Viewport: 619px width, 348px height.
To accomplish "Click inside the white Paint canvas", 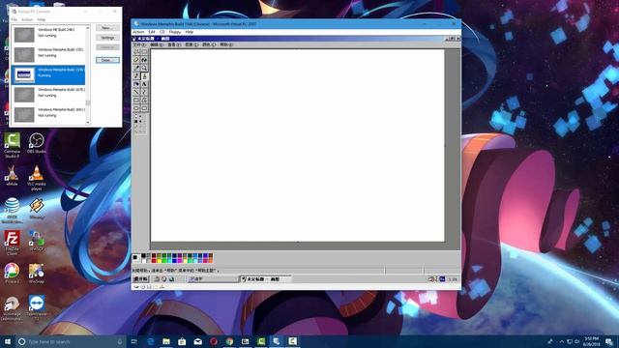I will point(297,145).
